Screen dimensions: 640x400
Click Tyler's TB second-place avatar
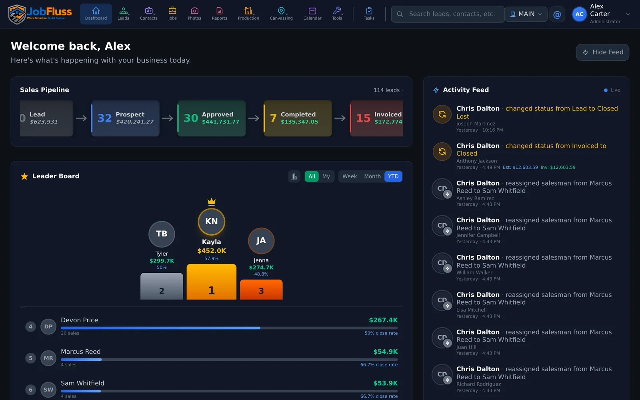tap(162, 234)
